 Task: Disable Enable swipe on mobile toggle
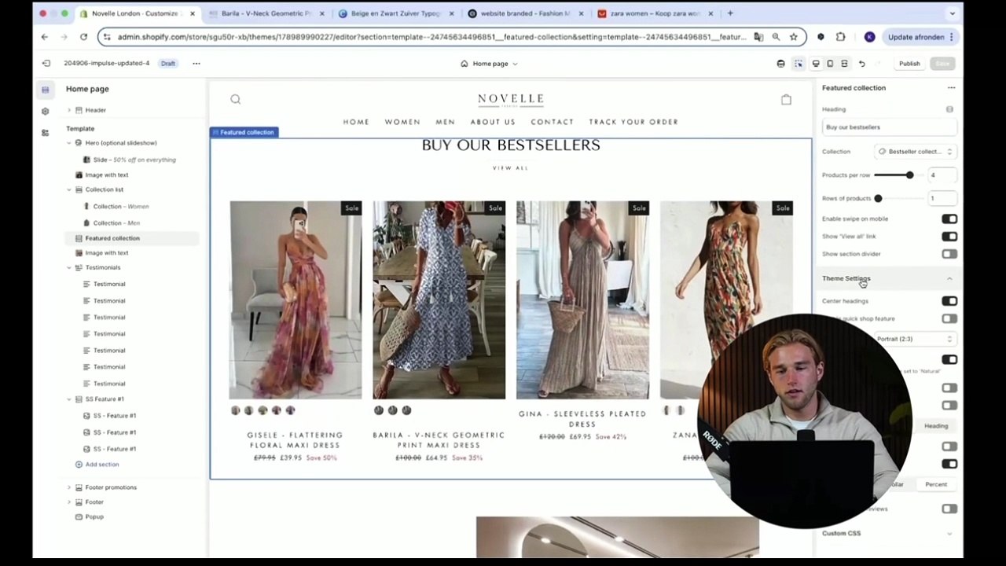pos(949,219)
